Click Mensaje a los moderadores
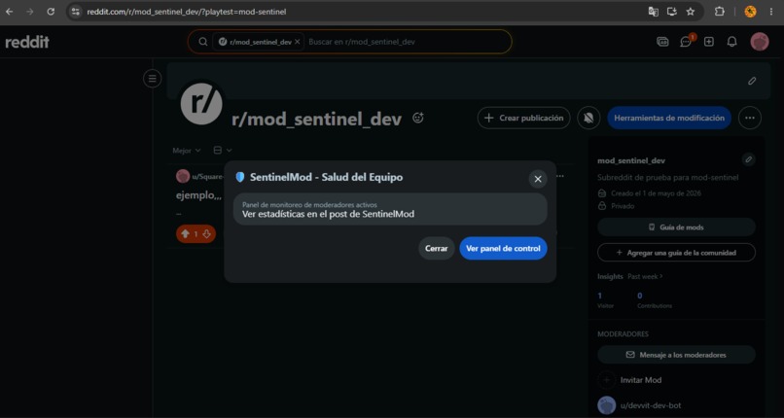 coord(676,355)
